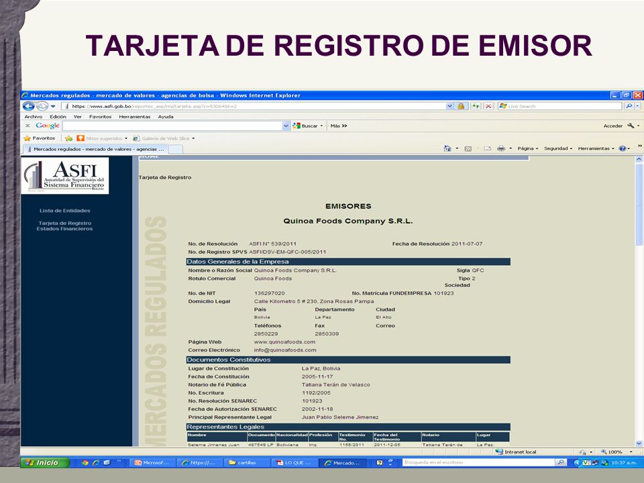The image size is (644, 483).
Task: Select the Mercados regulados browser tab
Action: tap(96, 149)
